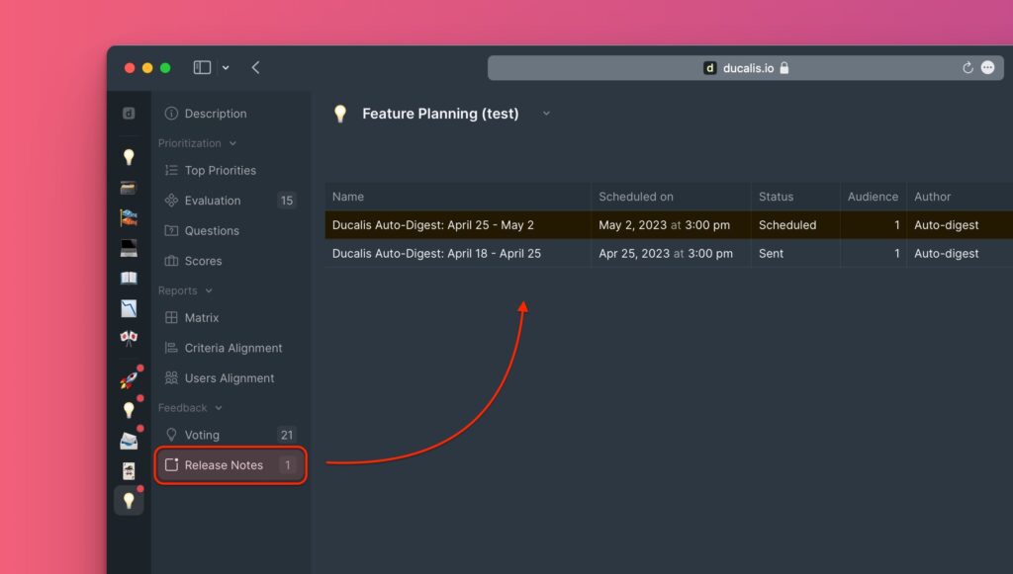
Task: Reload the ducalis.io page
Action: coord(967,68)
